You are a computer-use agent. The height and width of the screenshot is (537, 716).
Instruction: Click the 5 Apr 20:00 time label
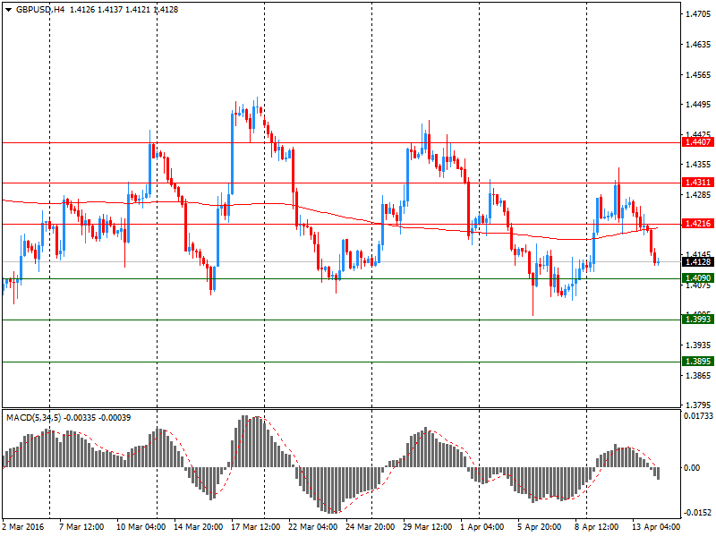click(540, 527)
